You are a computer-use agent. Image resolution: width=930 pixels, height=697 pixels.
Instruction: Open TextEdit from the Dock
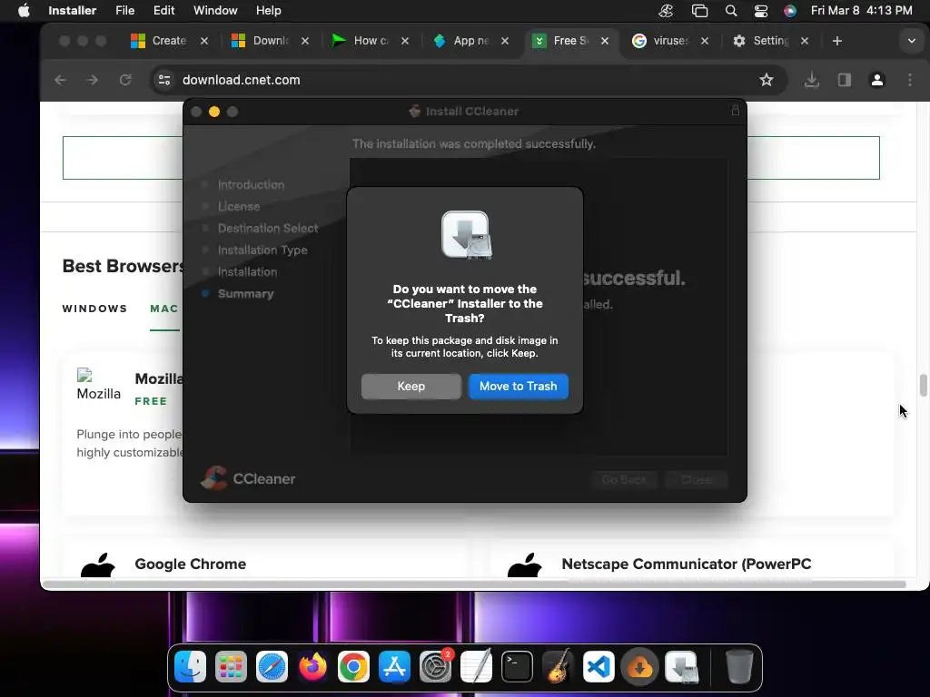[x=476, y=667]
